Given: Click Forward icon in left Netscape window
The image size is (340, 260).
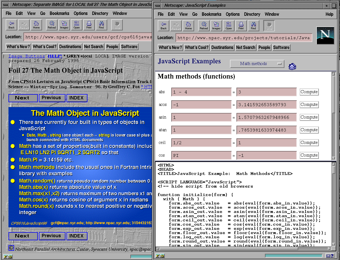Looking at the screenshot, I should [x=24, y=25].
